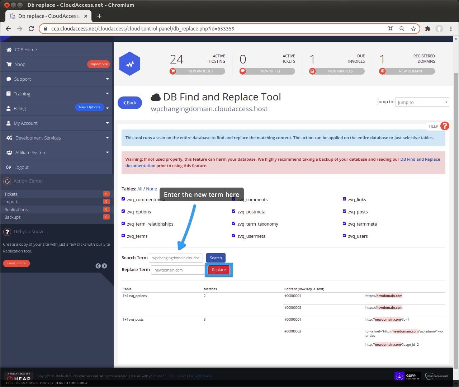Screen dimensions: 459x387
Task: Show next Did you know tip
Action: pyautogui.click(x=104, y=266)
